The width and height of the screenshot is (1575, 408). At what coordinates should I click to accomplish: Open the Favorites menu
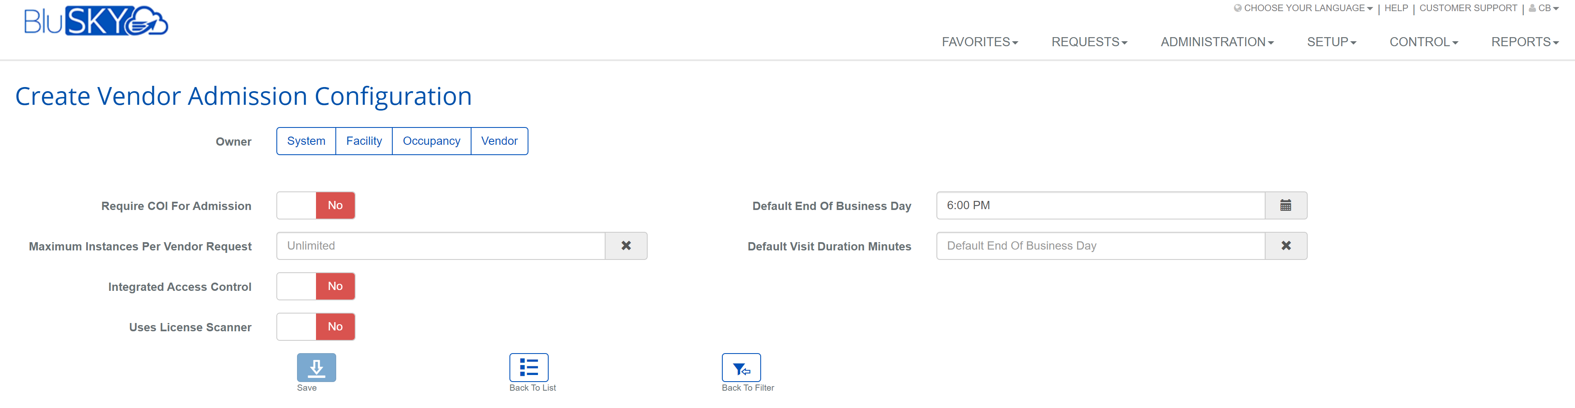pyautogui.click(x=979, y=42)
